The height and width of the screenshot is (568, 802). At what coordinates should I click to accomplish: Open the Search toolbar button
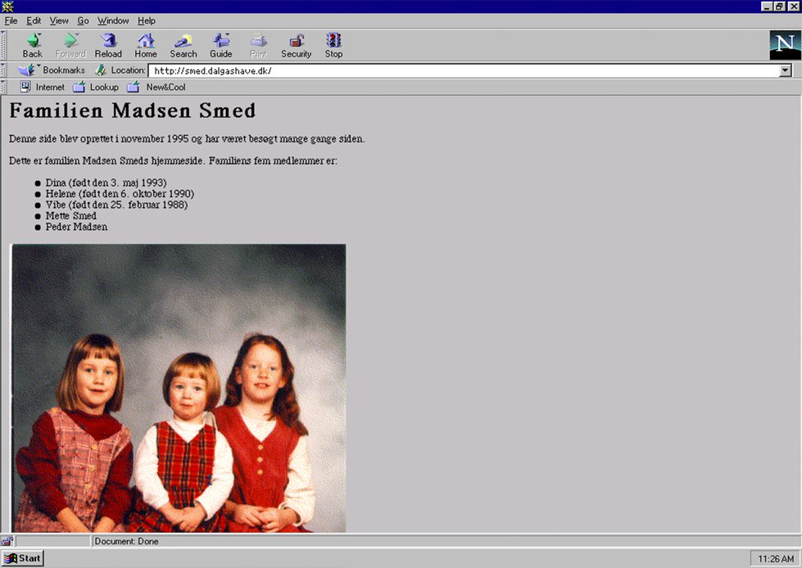click(184, 46)
